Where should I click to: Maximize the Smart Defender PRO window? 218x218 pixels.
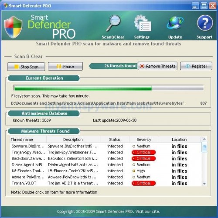pyautogui.click(x=204, y=6)
